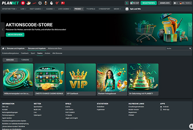The height and width of the screenshot is (130, 193).
Task: Open TV-SPIELE in the navigation
Action: [91, 9]
